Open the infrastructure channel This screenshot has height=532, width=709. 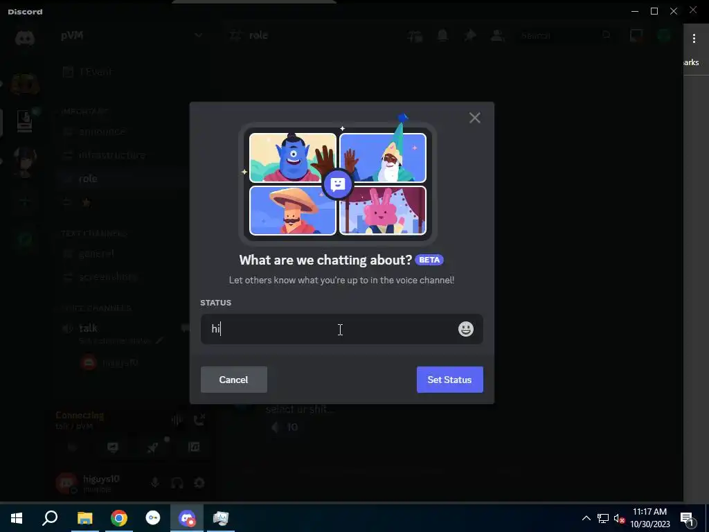click(111, 154)
